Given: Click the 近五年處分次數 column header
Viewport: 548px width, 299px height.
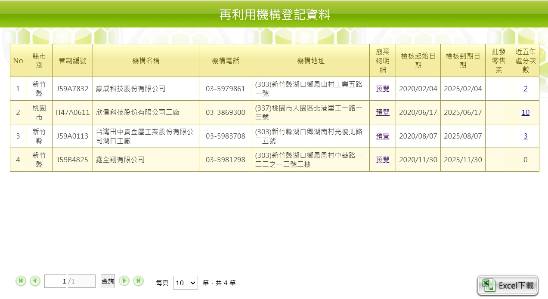Looking at the screenshot, I should coord(525,61).
